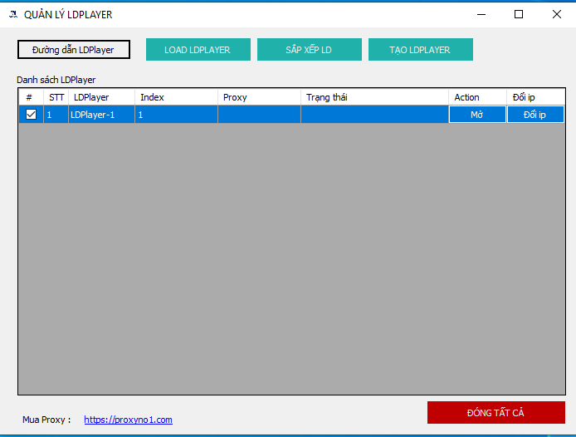Click the Index column header
576x437 pixels.
tap(176, 97)
